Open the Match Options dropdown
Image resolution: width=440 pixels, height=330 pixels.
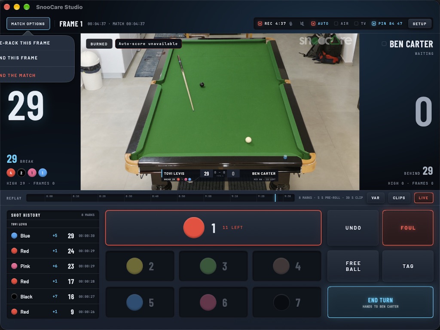click(28, 24)
